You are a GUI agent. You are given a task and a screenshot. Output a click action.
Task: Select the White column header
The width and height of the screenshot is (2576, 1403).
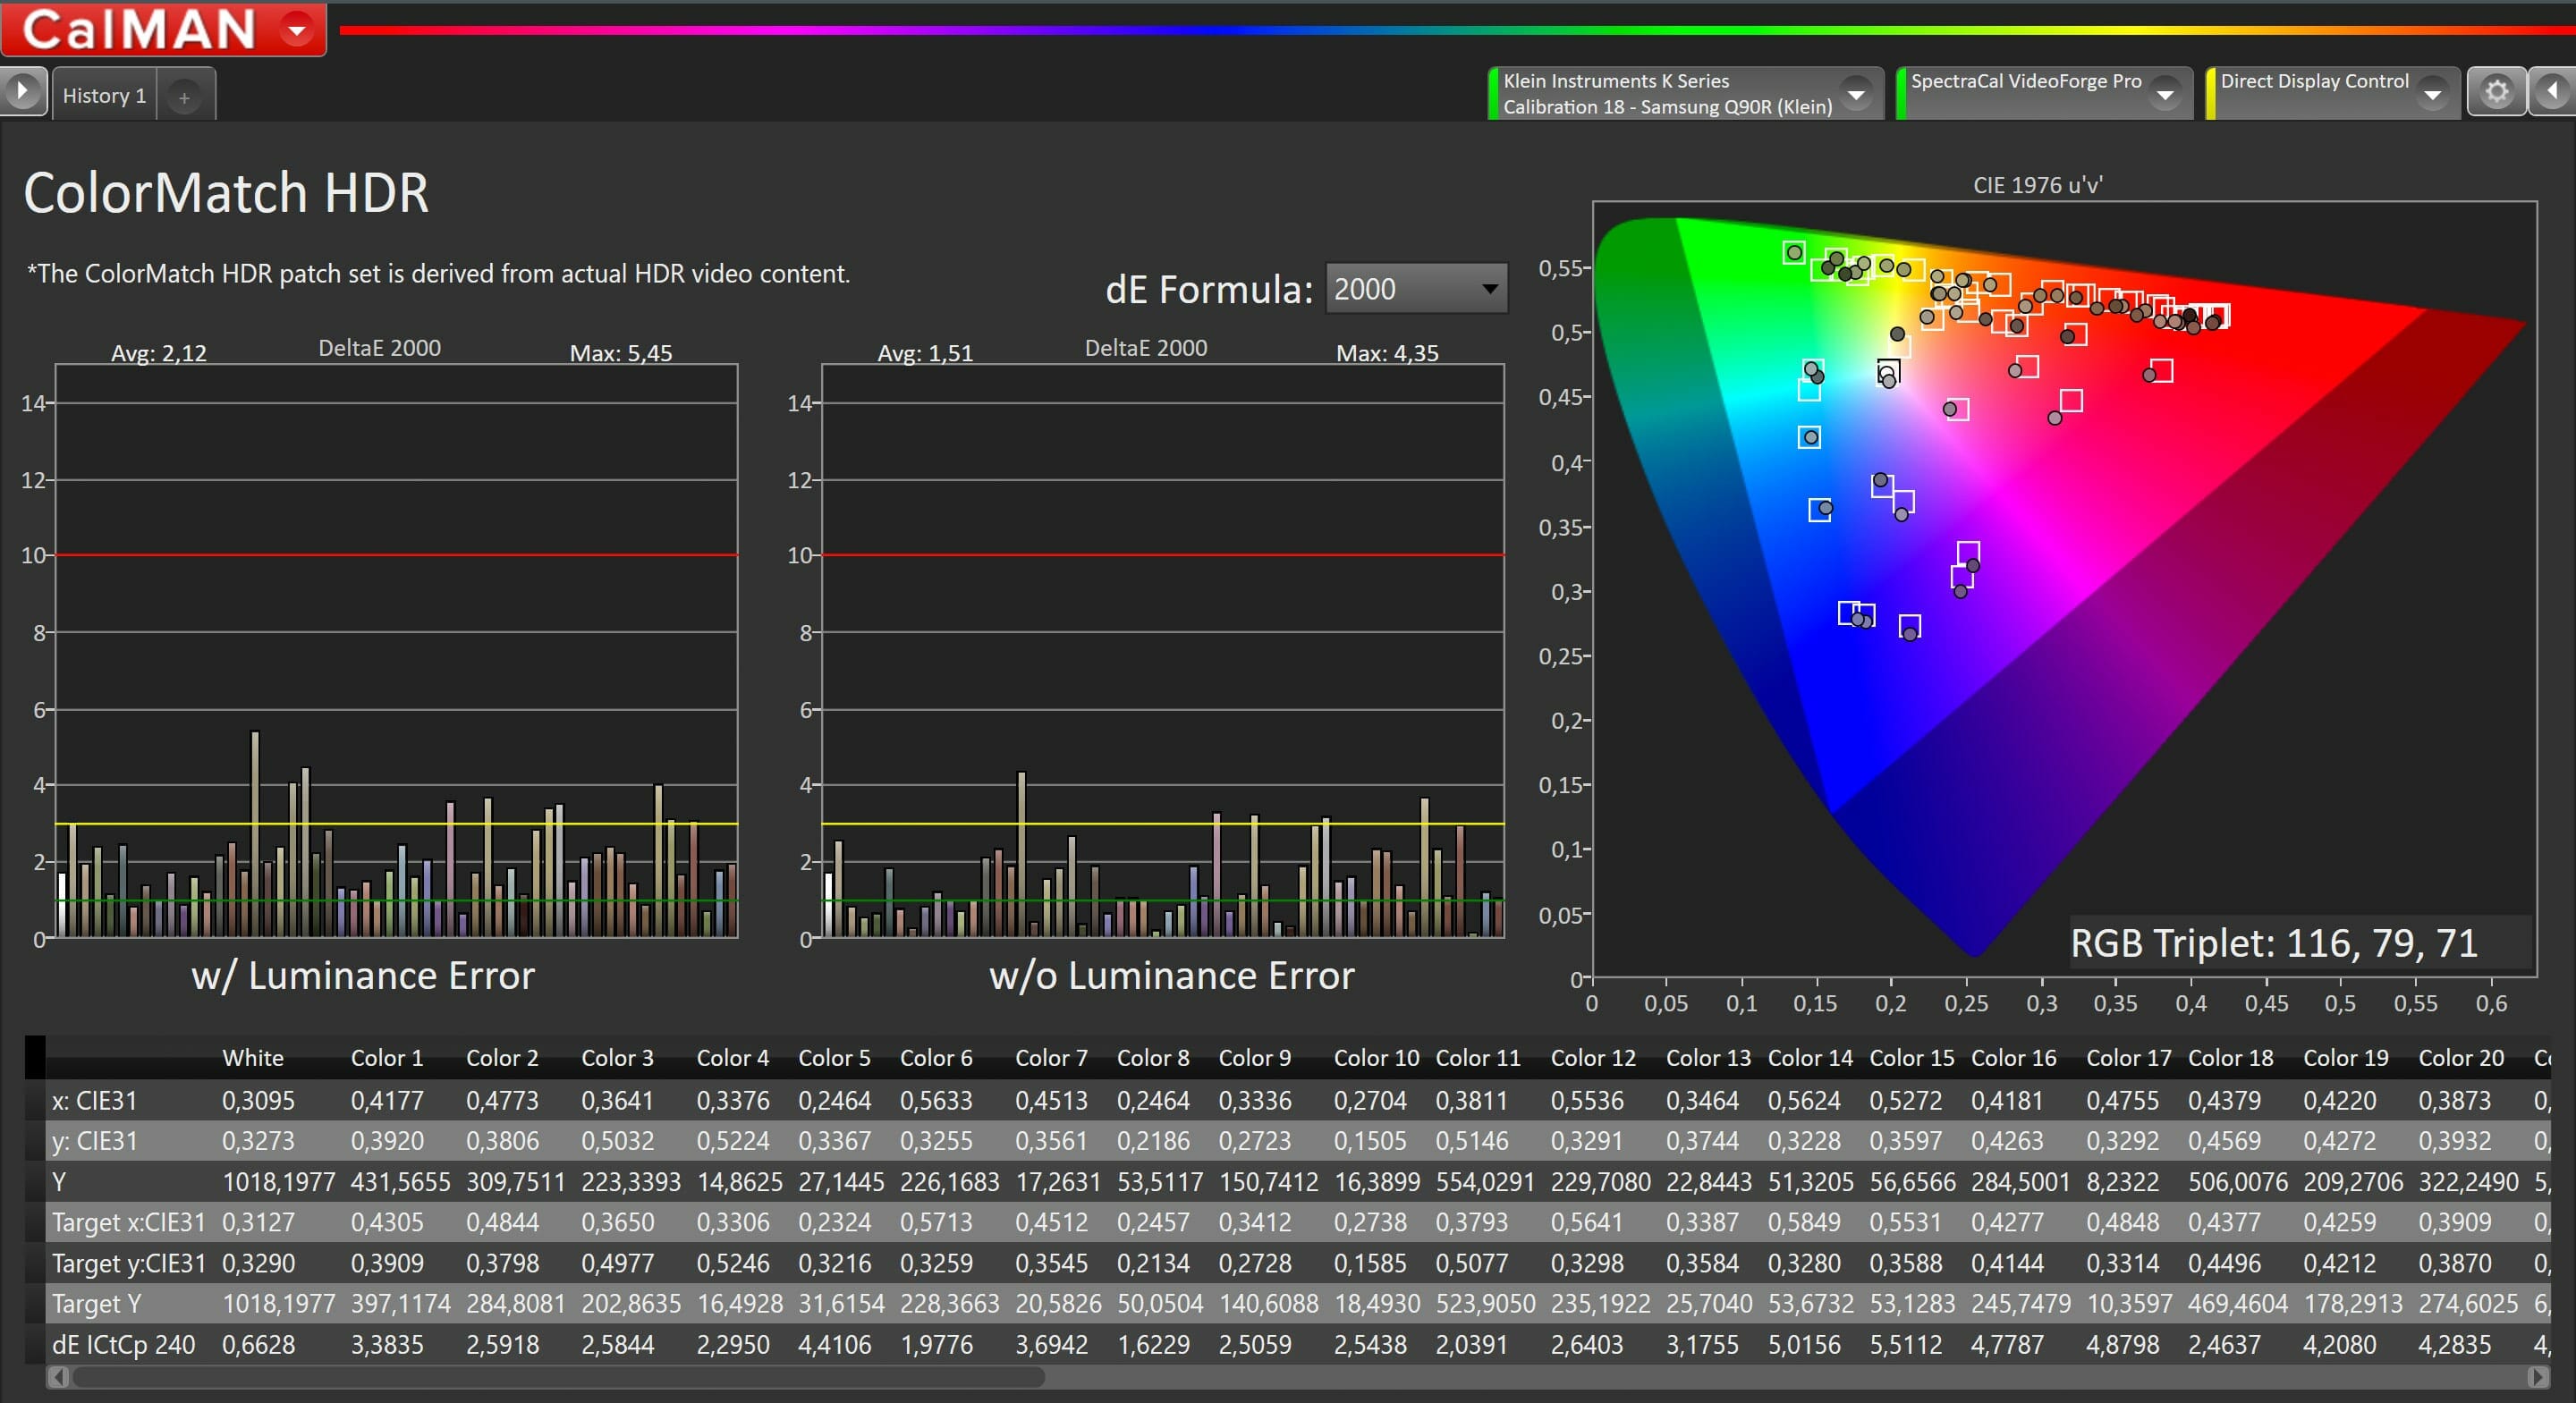[253, 1058]
